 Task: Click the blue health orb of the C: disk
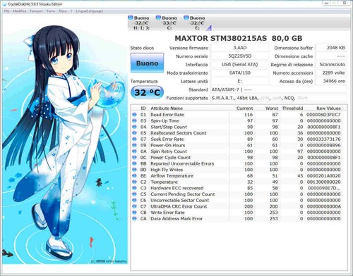158,18
